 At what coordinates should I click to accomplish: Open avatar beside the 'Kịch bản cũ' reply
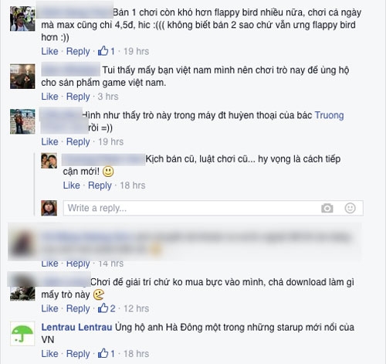tap(49, 161)
